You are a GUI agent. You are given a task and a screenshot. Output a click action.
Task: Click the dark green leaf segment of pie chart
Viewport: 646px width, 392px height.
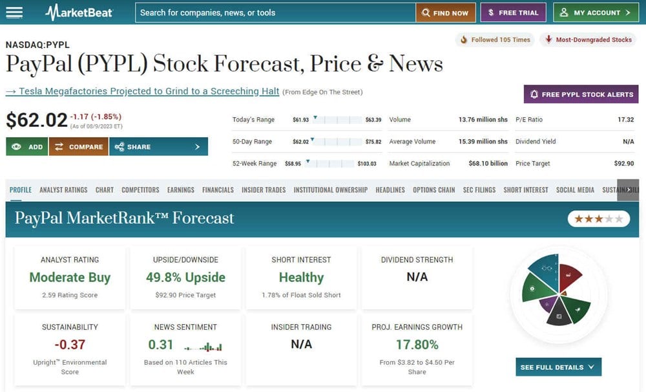577,309
